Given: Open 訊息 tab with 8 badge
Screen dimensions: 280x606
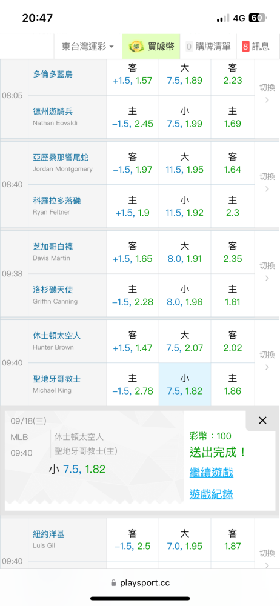Looking at the screenshot, I should (x=256, y=47).
